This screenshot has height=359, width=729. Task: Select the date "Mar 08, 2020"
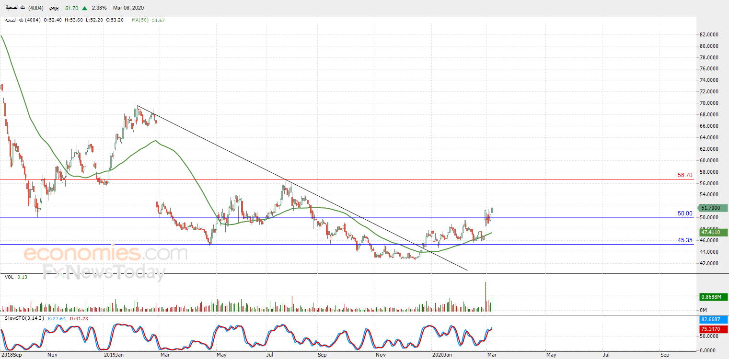tap(128, 8)
